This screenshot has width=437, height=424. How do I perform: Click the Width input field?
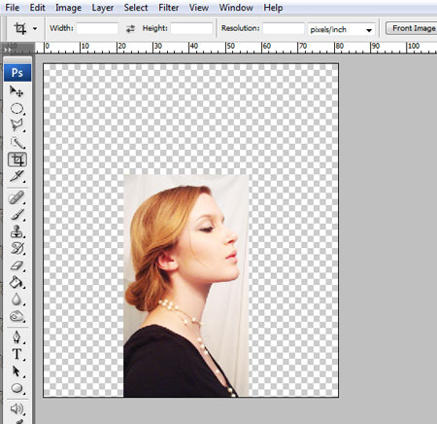tap(97, 28)
